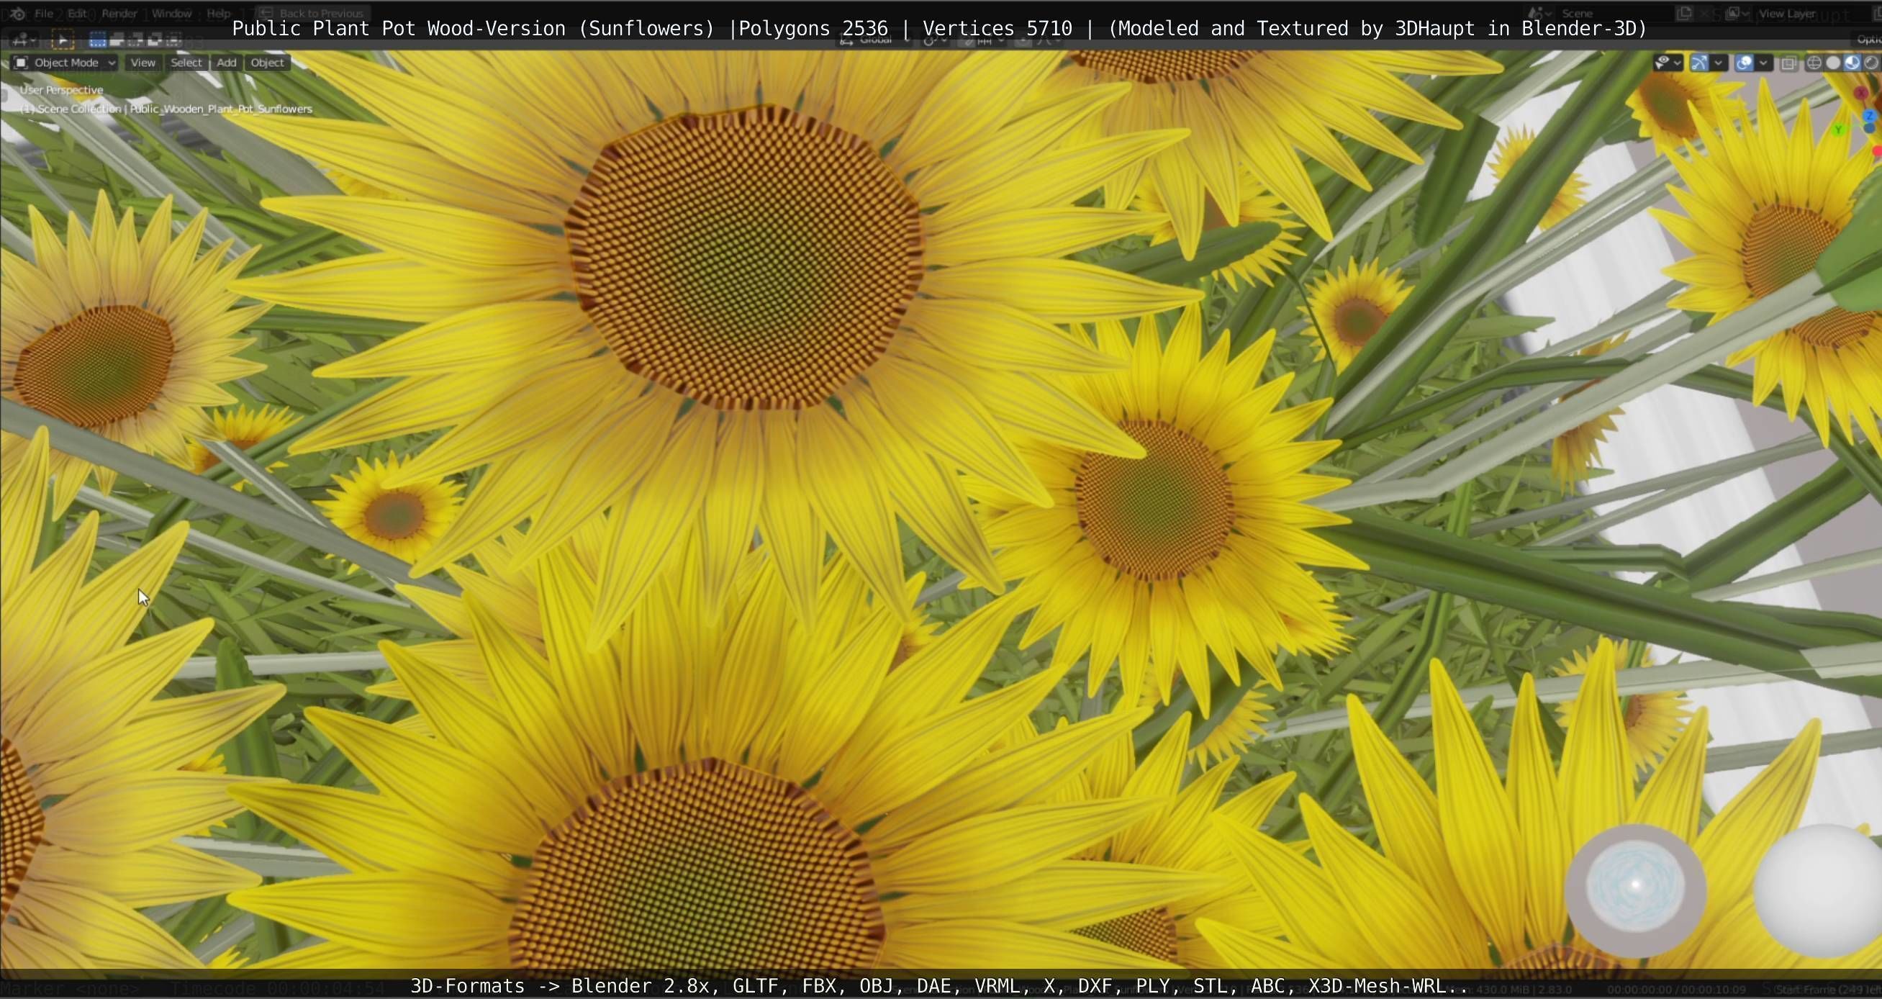
Task: Open the Render menu
Action: point(119,13)
